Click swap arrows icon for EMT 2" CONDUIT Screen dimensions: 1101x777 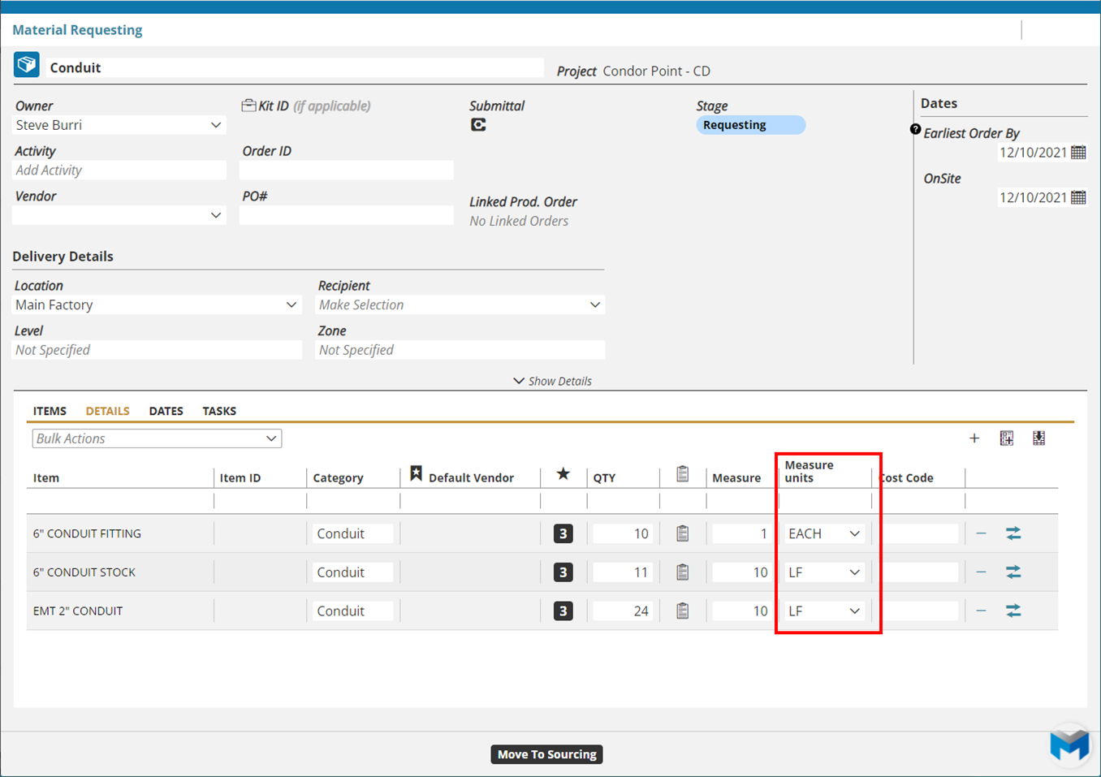coord(1013,611)
